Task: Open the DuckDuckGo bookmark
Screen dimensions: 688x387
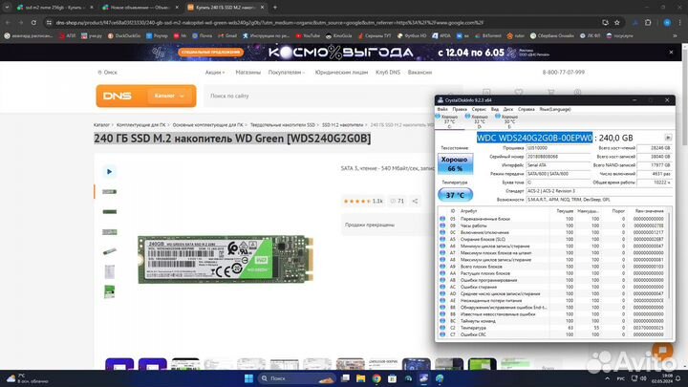Action: tap(124, 36)
